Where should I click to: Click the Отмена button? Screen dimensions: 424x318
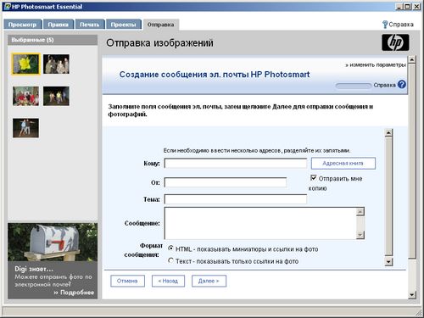(127, 281)
